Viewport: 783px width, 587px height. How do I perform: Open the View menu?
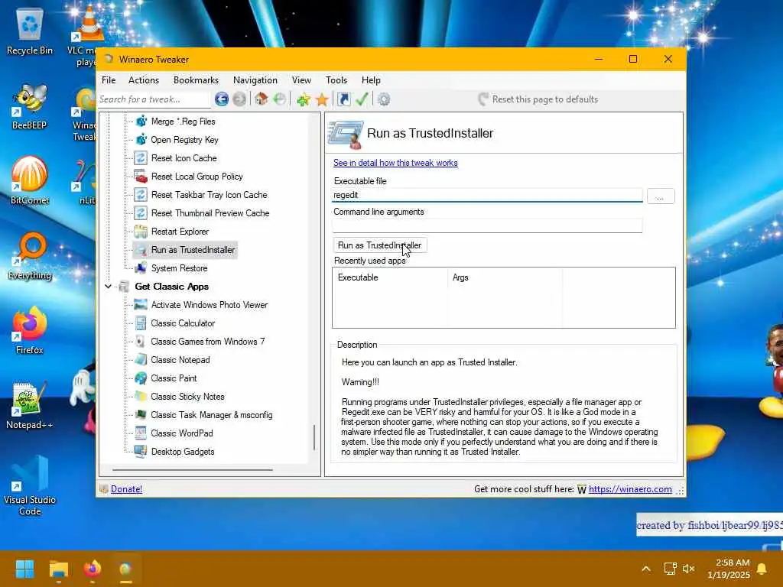click(x=301, y=80)
